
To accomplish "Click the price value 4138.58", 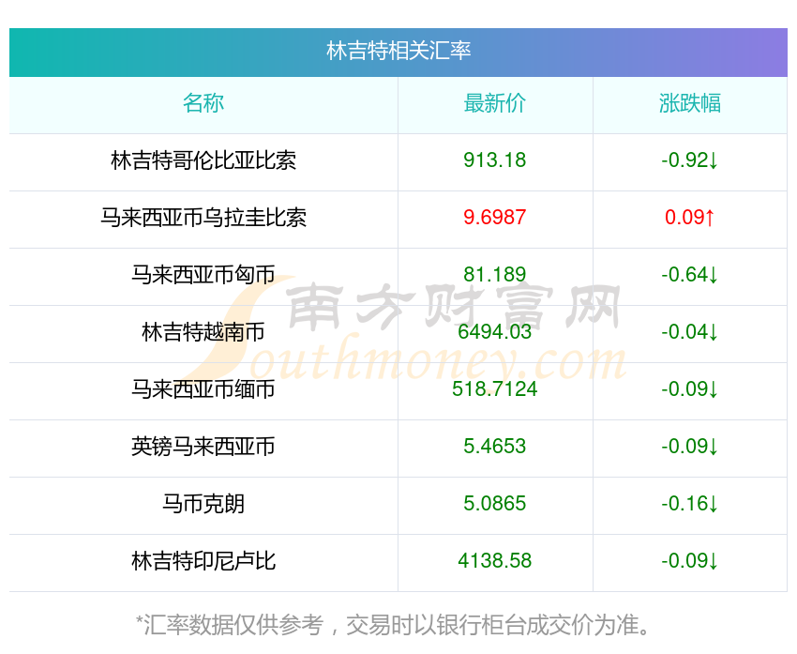I will (x=494, y=561).
